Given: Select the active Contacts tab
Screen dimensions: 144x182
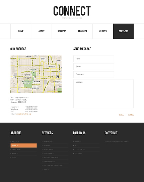Looking at the screenshot, I should (x=123, y=31).
